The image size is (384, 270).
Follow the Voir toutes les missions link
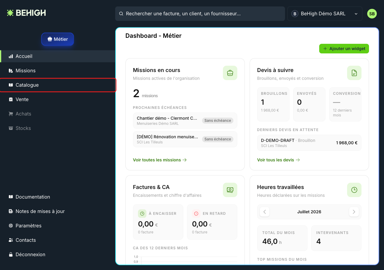pyautogui.click(x=160, y=160)
